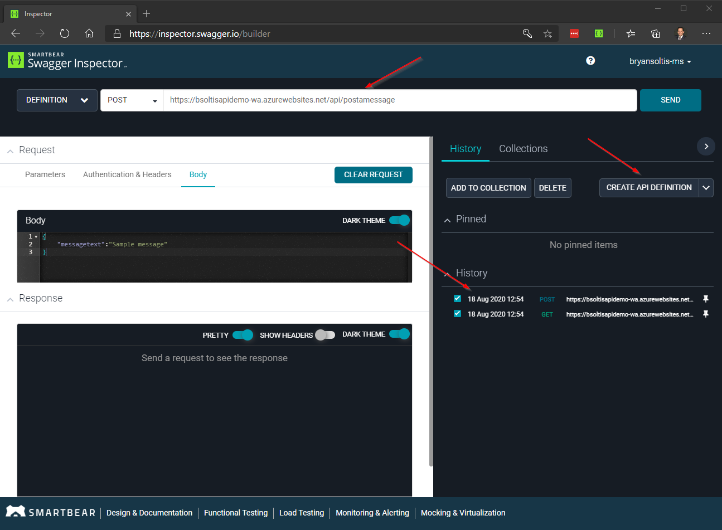Collapse the right panel with arrow button

(x=706, y=147)
